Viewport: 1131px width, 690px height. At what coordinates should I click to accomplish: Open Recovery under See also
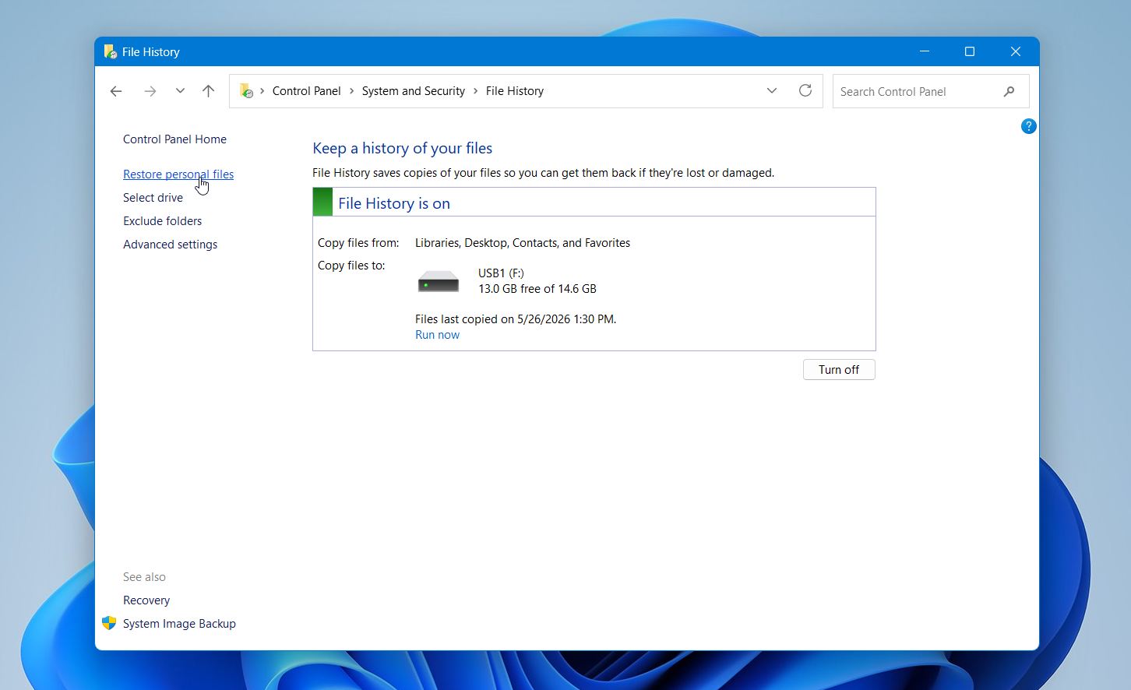[146, 600]
